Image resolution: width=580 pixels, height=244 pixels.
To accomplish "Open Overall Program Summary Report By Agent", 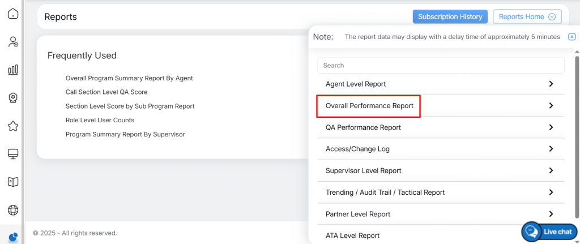I will [129, 78].
